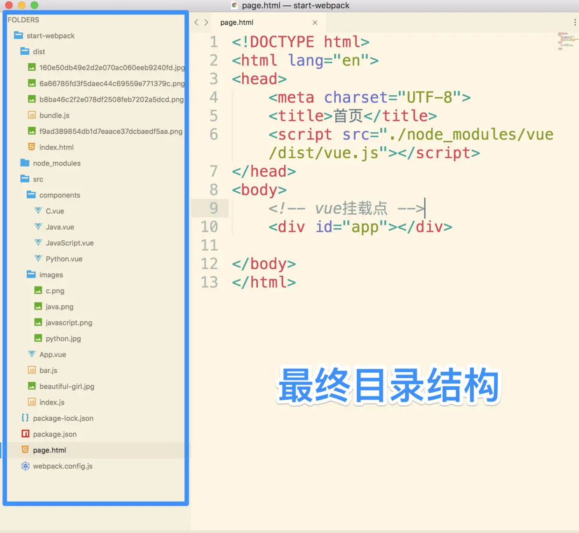Click the image icon beside beautiful-girl.jpg

[x=32, y=386]
